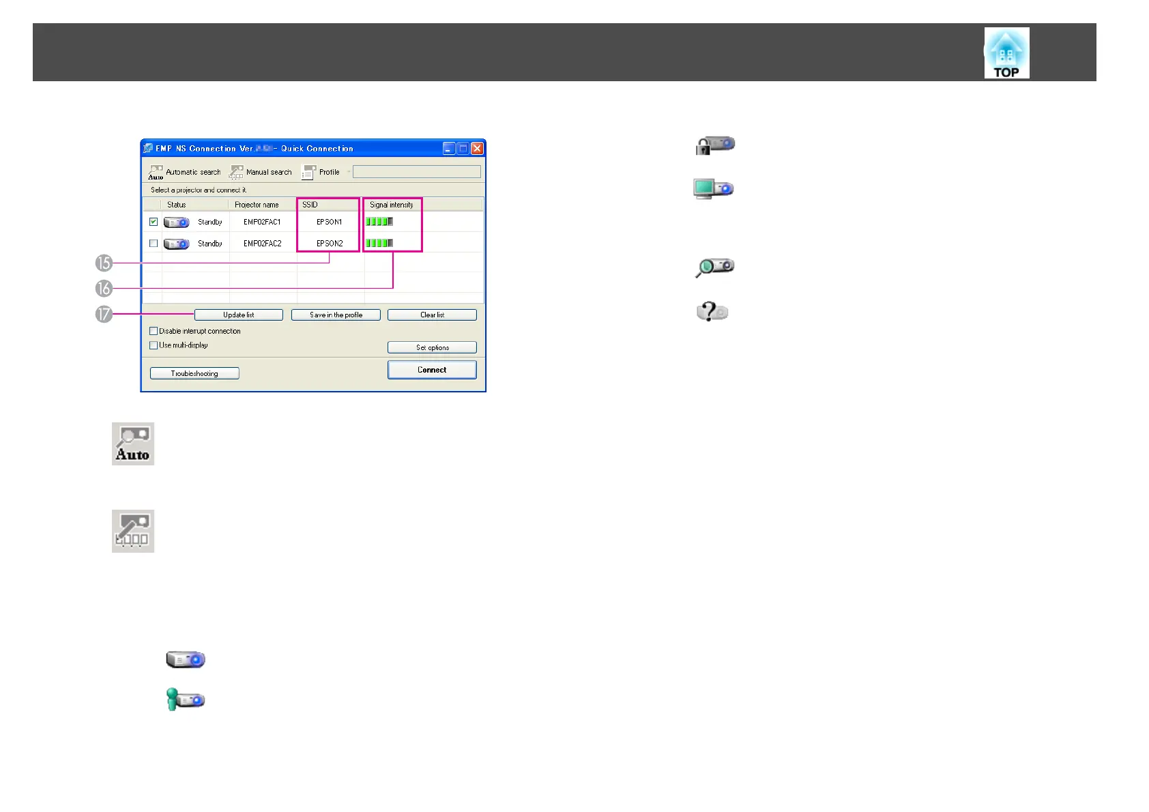Open the TOP home icon
The width and height of the screenshot is (1149, 812).
tap(1006, 53)
